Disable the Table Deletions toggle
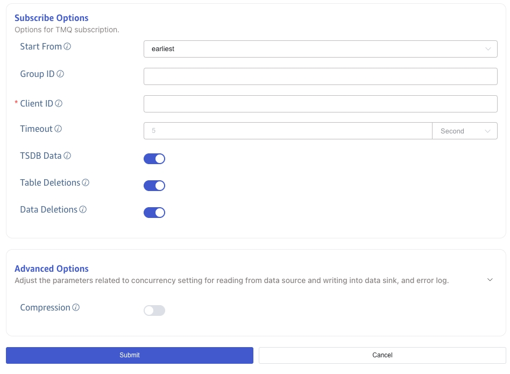This screenshot has width=510, height=374. pos(154,186)
